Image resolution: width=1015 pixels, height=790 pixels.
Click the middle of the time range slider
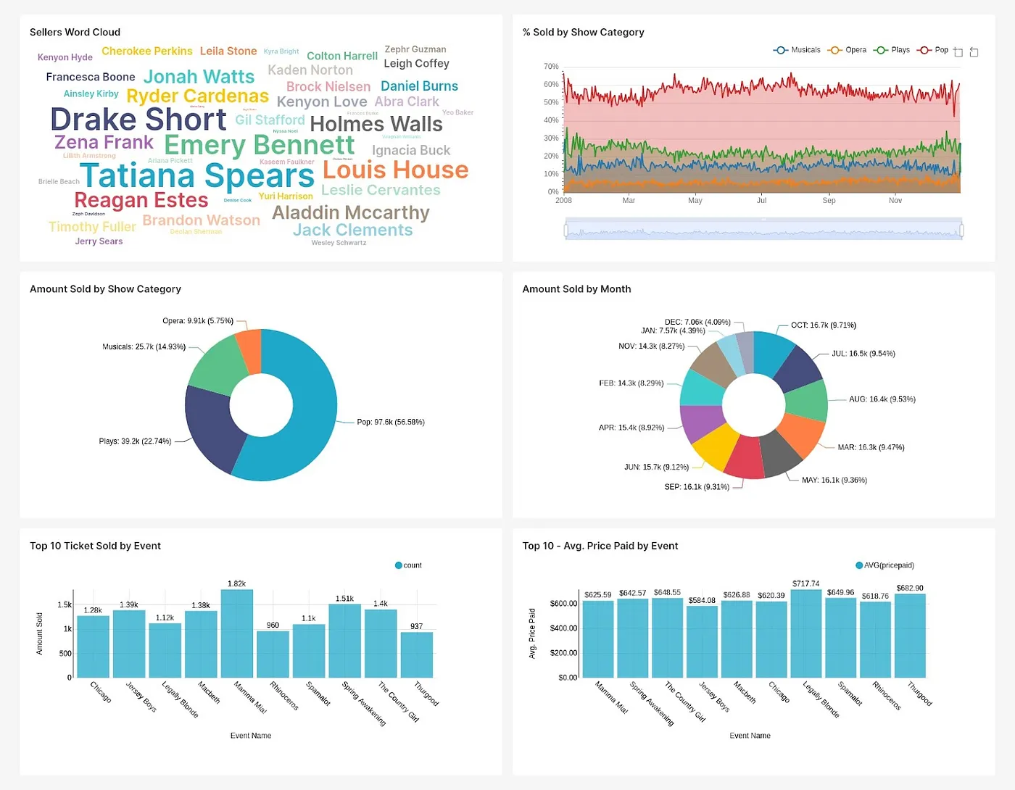click(763, 229)
